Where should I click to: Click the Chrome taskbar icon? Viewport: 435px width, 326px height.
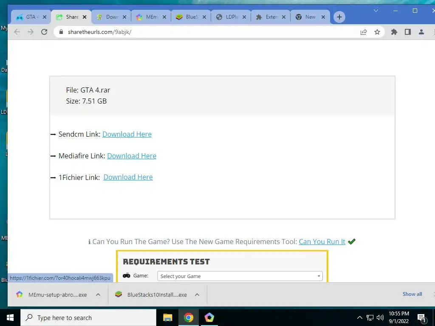click(x=188, y=318)
